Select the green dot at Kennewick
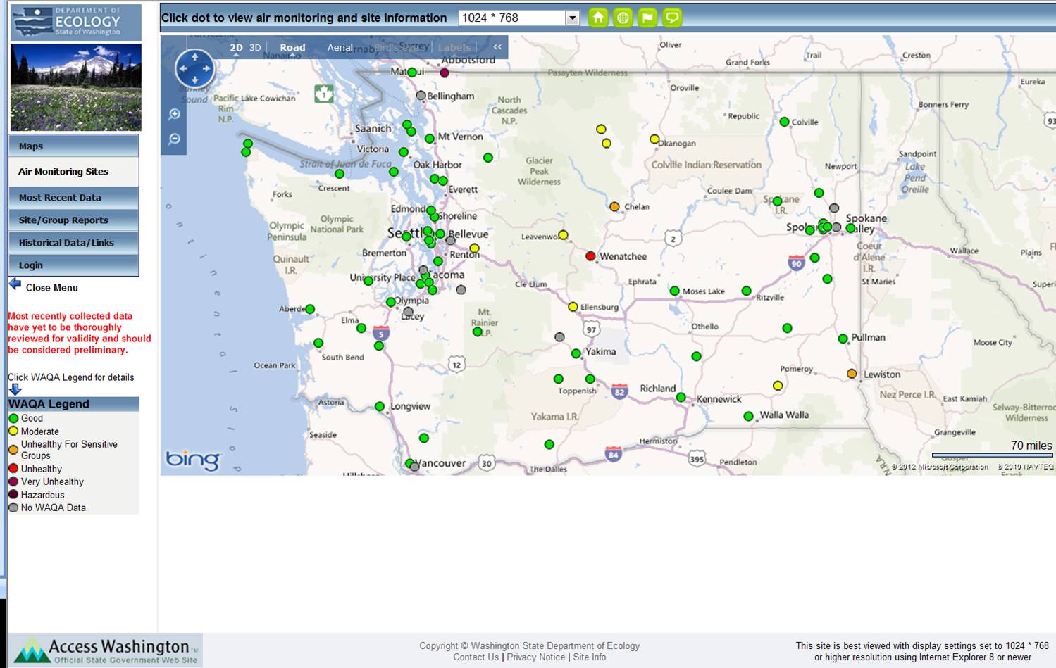1056x668 pixels. (x=681, y=398)
